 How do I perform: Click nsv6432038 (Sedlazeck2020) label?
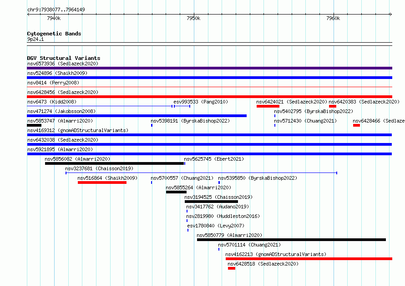point(63,140)
